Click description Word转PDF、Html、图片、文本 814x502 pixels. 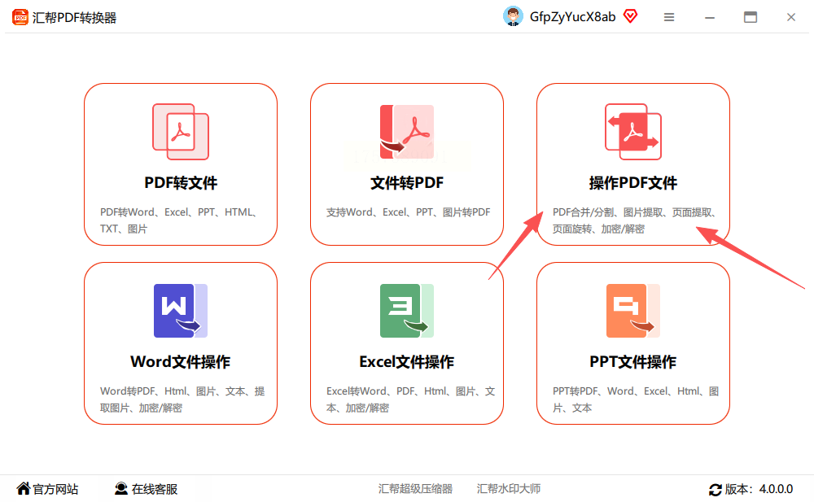(x=182, y=399)
